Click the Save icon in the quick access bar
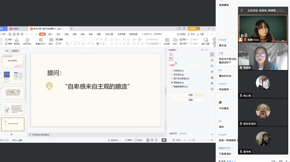The height and width of the screenshot is (162, 290). 10,34
